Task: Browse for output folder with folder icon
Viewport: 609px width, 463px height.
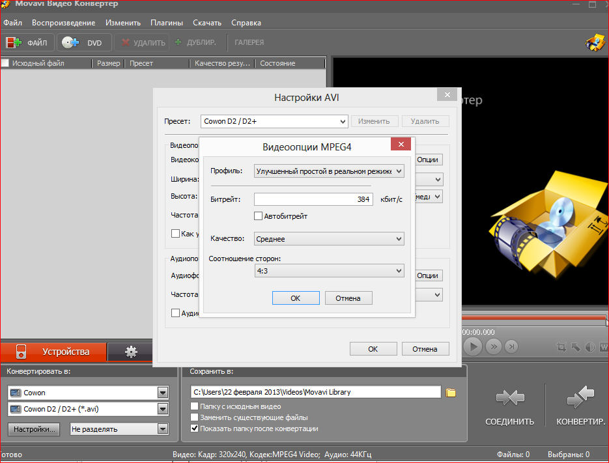Action: coord(451,393)
